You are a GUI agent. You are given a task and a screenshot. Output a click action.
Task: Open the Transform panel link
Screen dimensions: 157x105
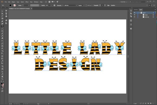pyautogui.click(x=113, y=5)
